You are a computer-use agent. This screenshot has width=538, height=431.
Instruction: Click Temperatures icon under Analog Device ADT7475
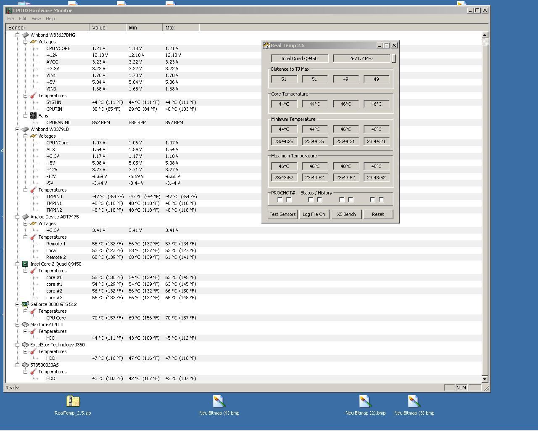pyautogui.click(x=33, y=237)
